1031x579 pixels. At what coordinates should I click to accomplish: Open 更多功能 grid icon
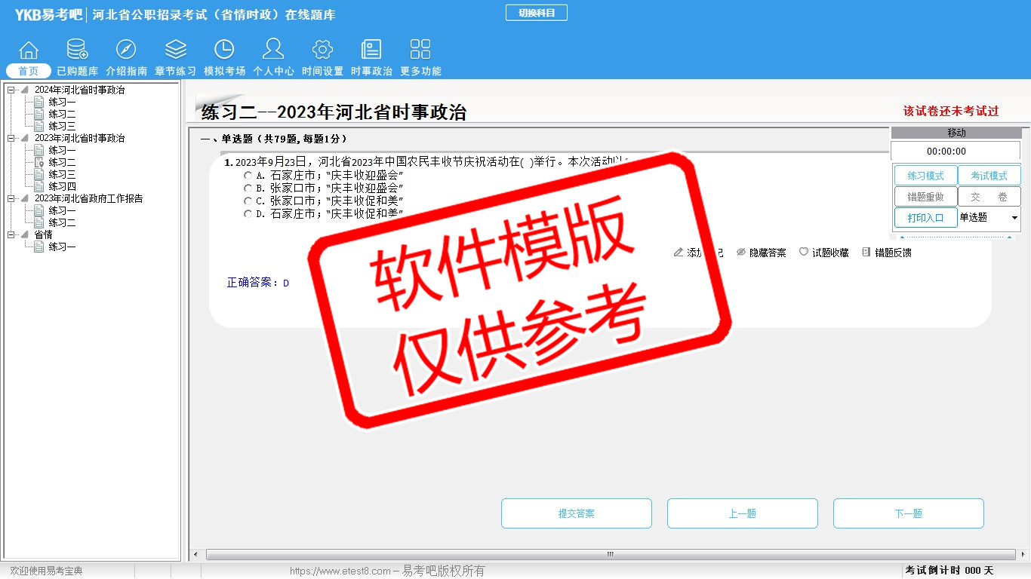420,50
